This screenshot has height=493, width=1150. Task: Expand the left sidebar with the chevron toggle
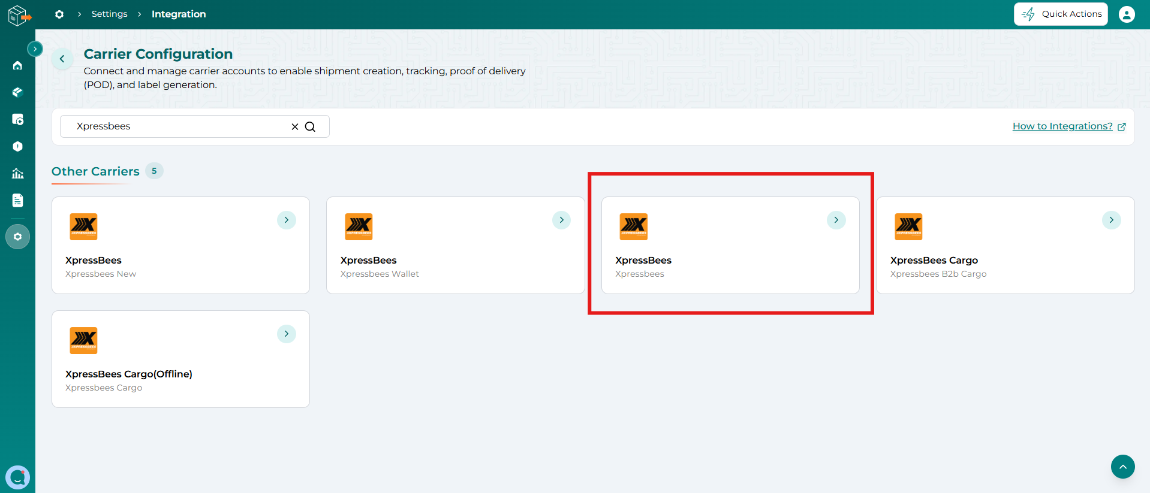35,49
